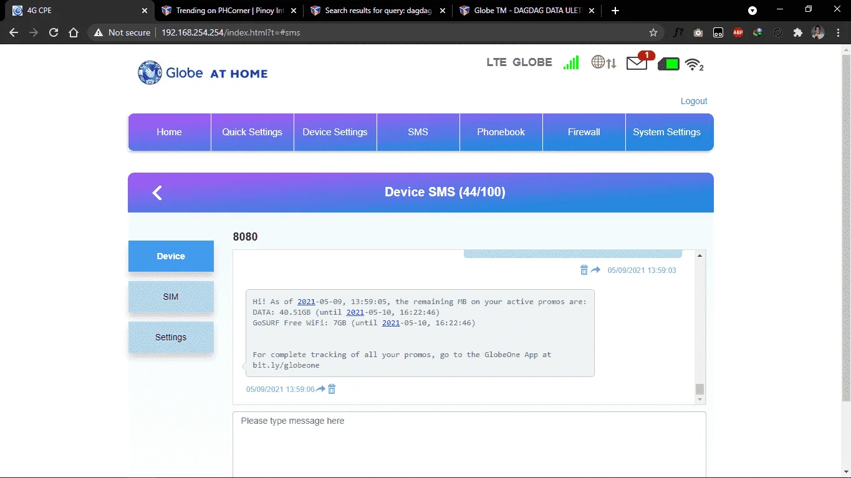Close the Trending on PHCorner tab
Screen dimensions: 851x478
pos(294,11)
